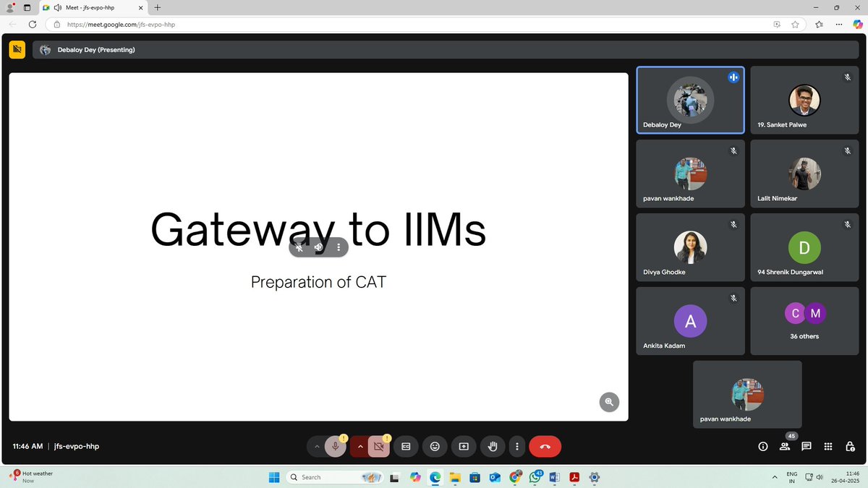Open host controls lock icon
Screen dimensions: 868x488
tap(850, 447)
